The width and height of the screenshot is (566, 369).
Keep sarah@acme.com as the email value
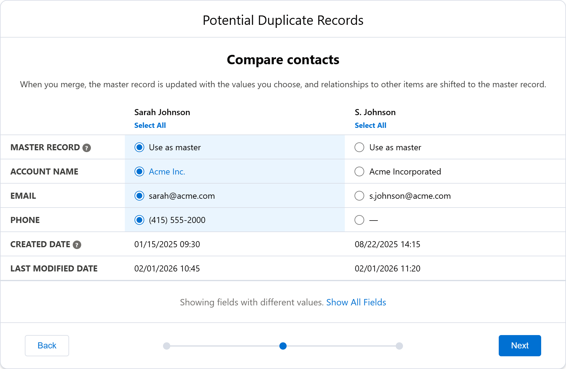click(139, 196)
